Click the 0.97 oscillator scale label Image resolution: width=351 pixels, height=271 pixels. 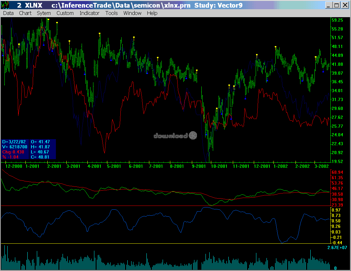coord(336,210)
